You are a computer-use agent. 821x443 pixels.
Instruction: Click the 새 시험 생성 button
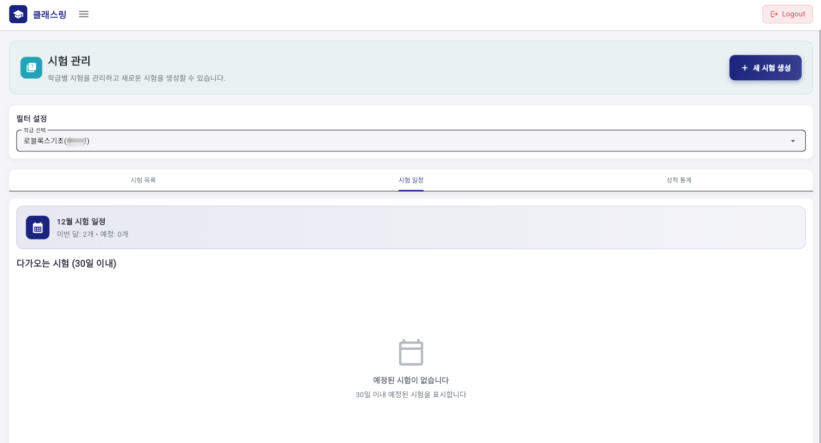pos(766,68)
